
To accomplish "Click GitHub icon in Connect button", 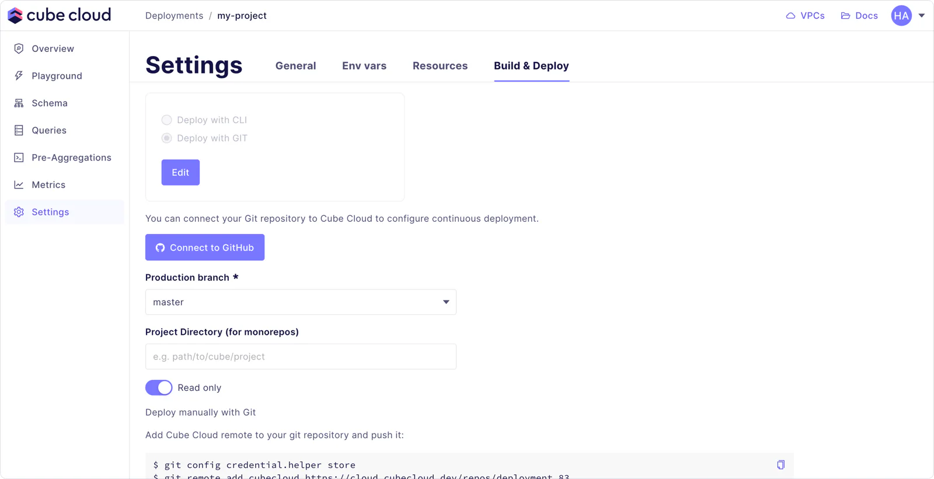I will [160, 248].
